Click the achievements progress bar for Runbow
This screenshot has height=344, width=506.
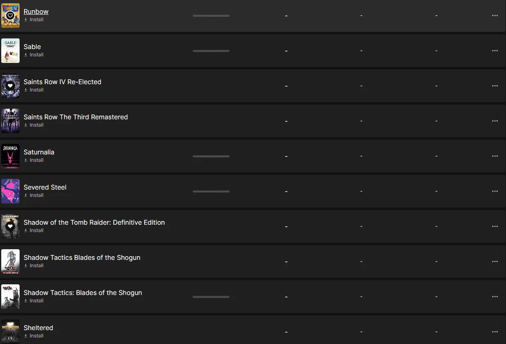tap(211, 16)
